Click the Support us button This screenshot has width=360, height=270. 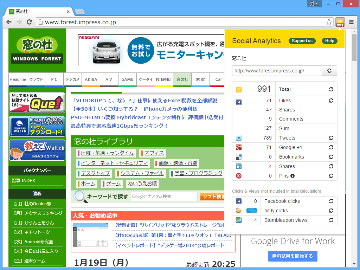(x=302, y=41)
